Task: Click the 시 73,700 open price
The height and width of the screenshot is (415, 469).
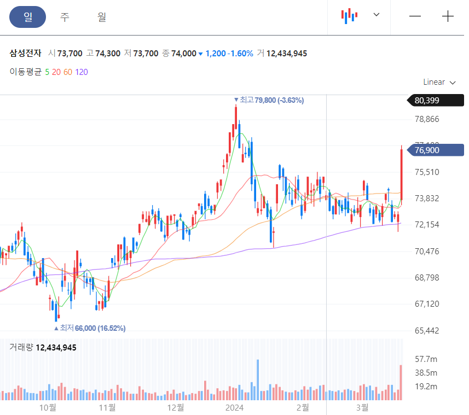Action: pos(65,54)
